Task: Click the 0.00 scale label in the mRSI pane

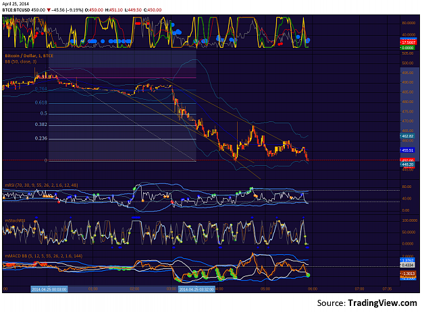Action: click(406, 210)
